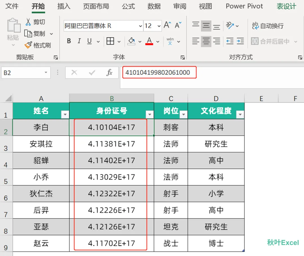Select column B header

[112, 98]
